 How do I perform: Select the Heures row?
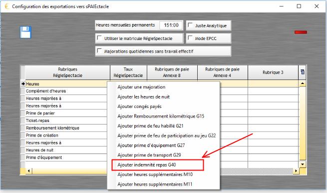pos(66,84)
